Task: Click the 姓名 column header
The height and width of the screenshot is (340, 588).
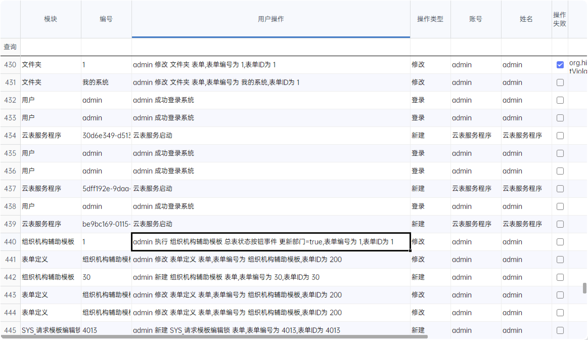Action: [x=526, y=19]
